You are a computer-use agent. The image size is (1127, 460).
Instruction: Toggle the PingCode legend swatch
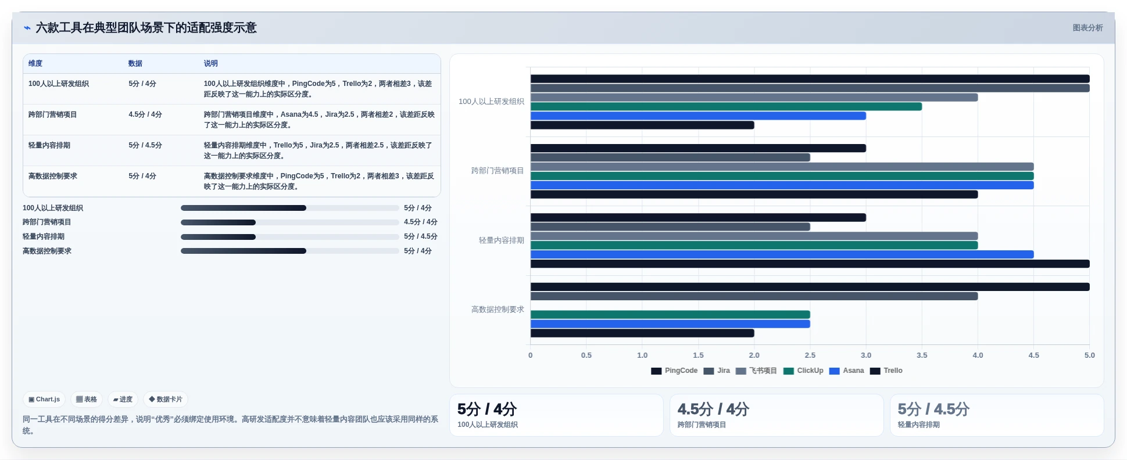[656, 371]
